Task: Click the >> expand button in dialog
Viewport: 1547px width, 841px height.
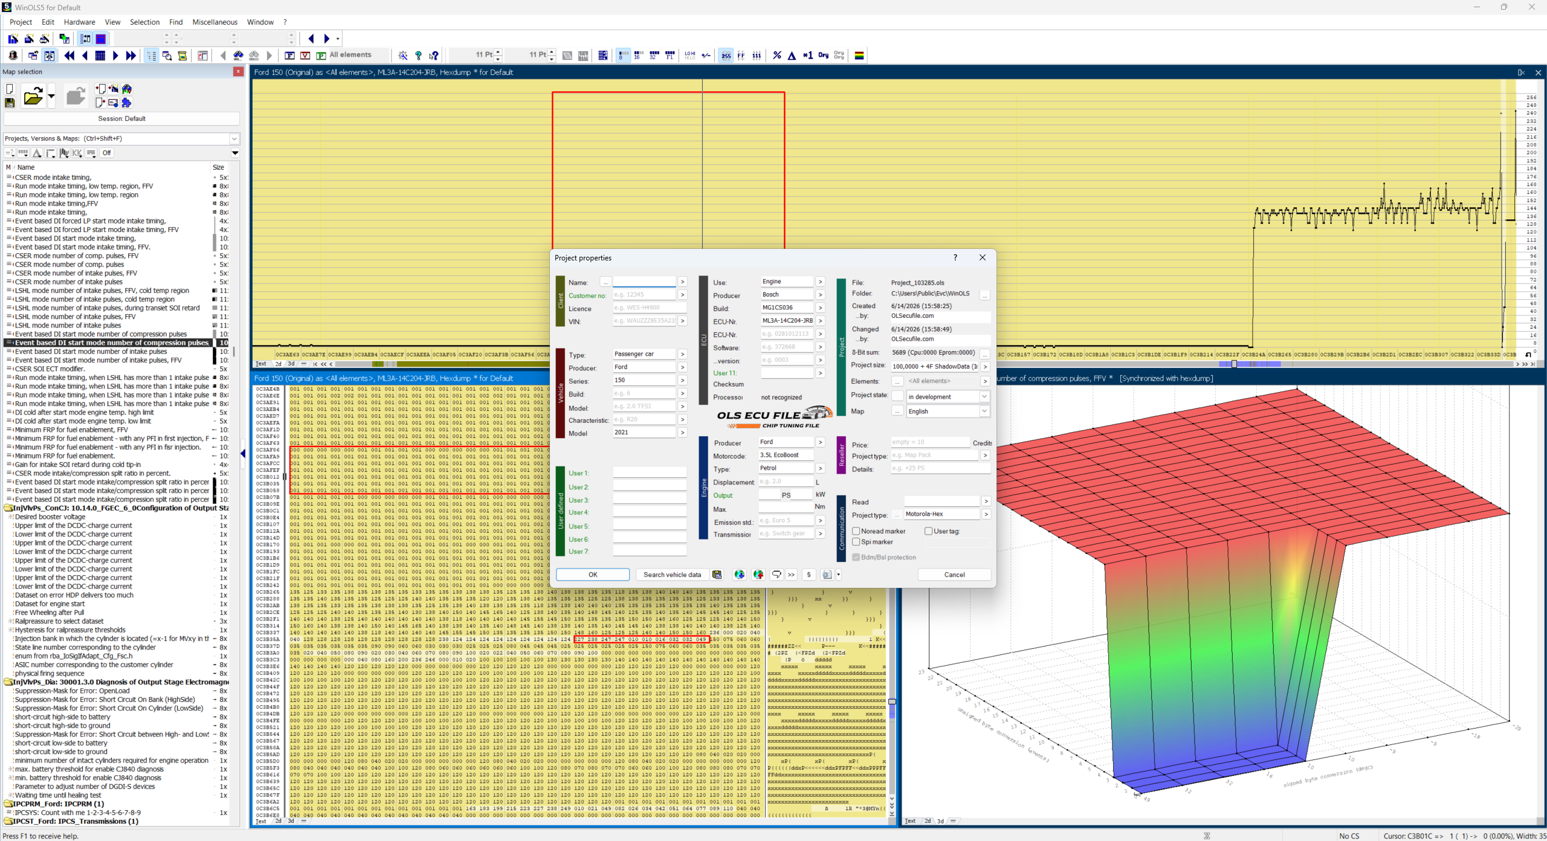Action: (x=791, y=575)
